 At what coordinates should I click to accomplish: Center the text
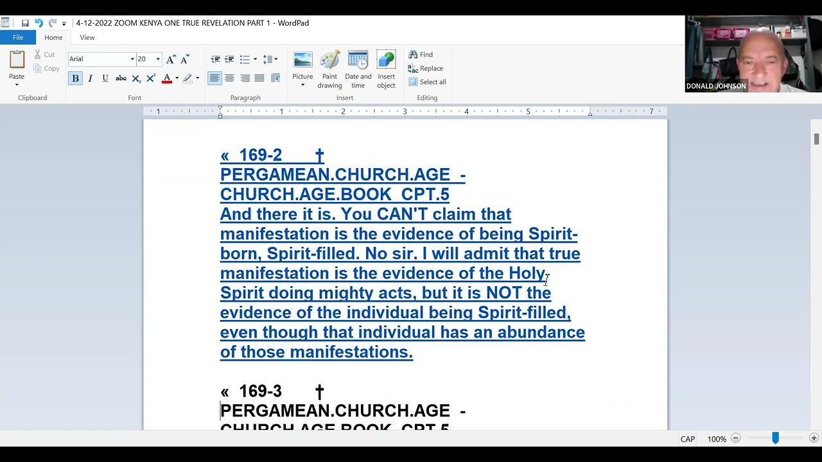[229, 78]
